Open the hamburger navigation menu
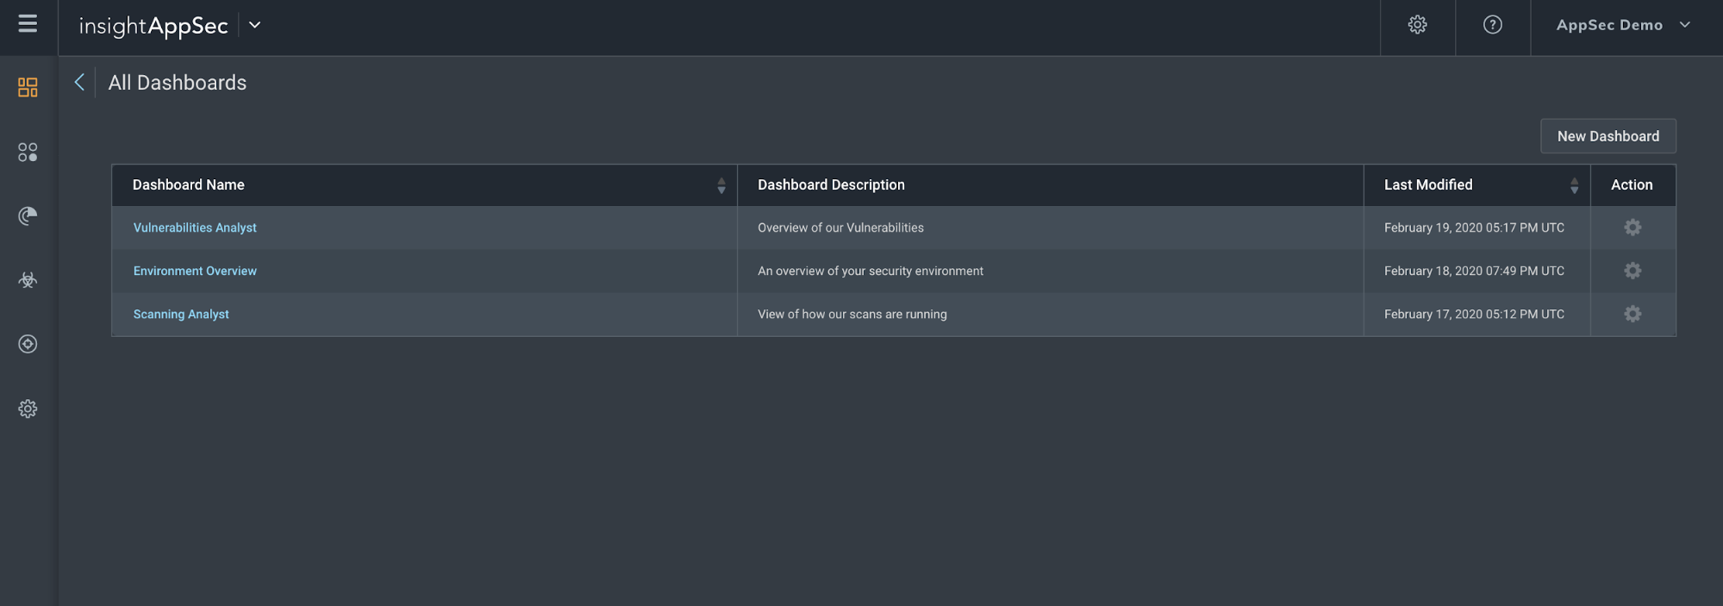Viewport: 1723px width, 606px height. pyautogui.click(x=28, y=24)
